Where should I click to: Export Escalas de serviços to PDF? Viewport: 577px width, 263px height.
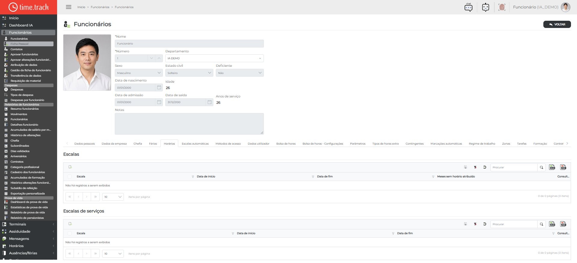pos(563,224)
